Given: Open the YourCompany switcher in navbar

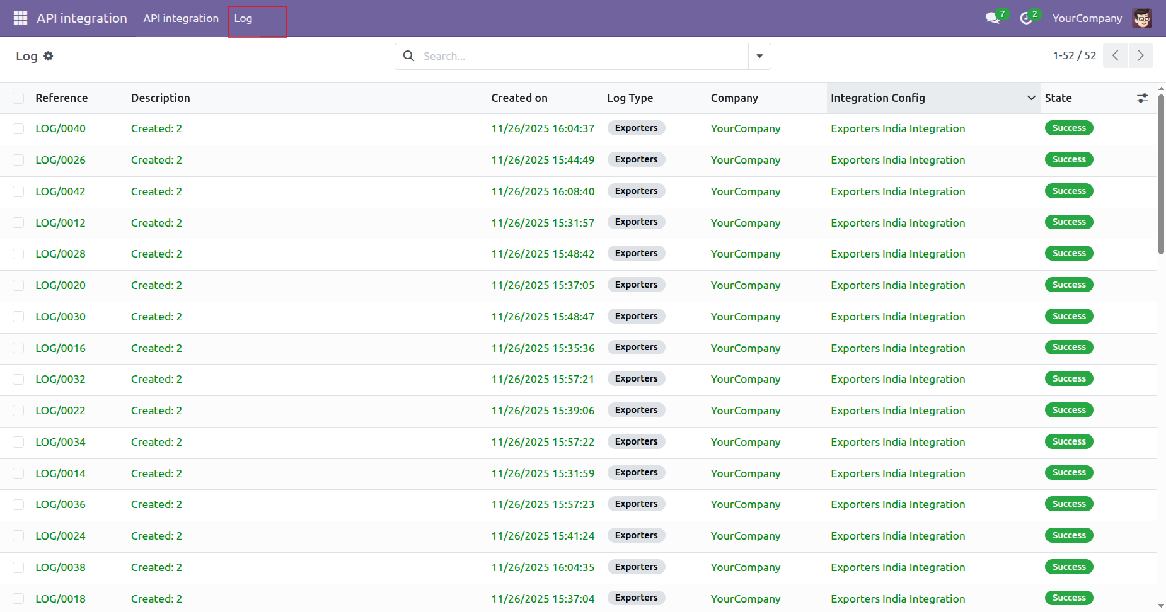Looking at the screenshot, I should click(1087, 18).
